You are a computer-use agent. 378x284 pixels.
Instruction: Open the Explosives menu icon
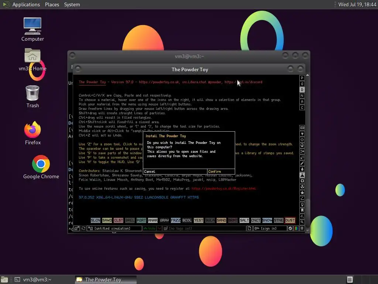[x=302, y=157]
